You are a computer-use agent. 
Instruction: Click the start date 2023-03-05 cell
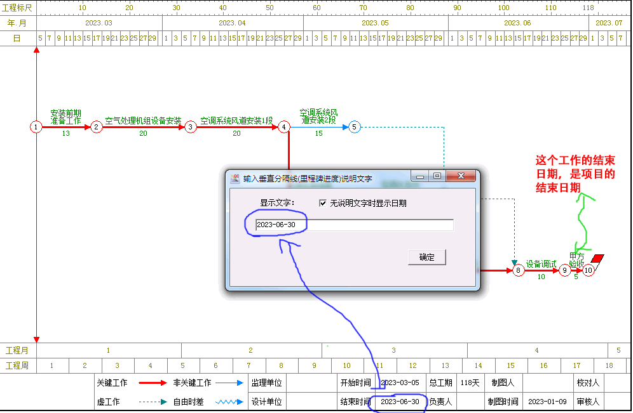tap(400, 383)
